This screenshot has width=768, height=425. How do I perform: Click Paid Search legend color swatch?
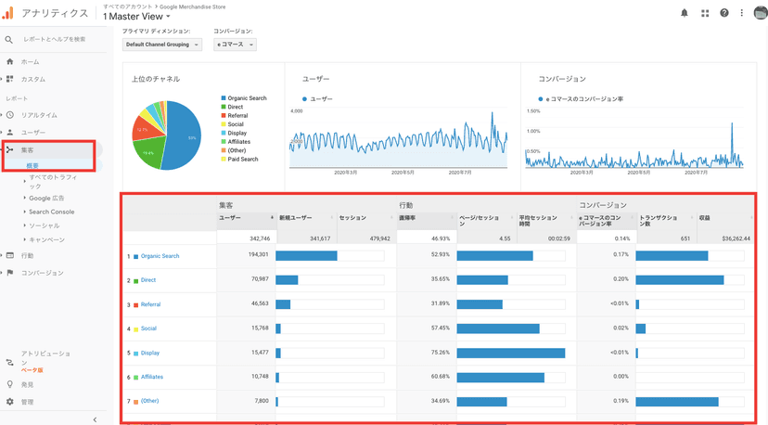point(224,159)
